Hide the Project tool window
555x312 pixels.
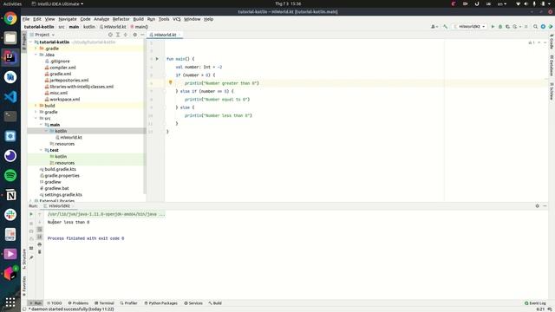(x=142, y=35)
